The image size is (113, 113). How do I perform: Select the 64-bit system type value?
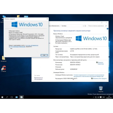coord(84,55)
